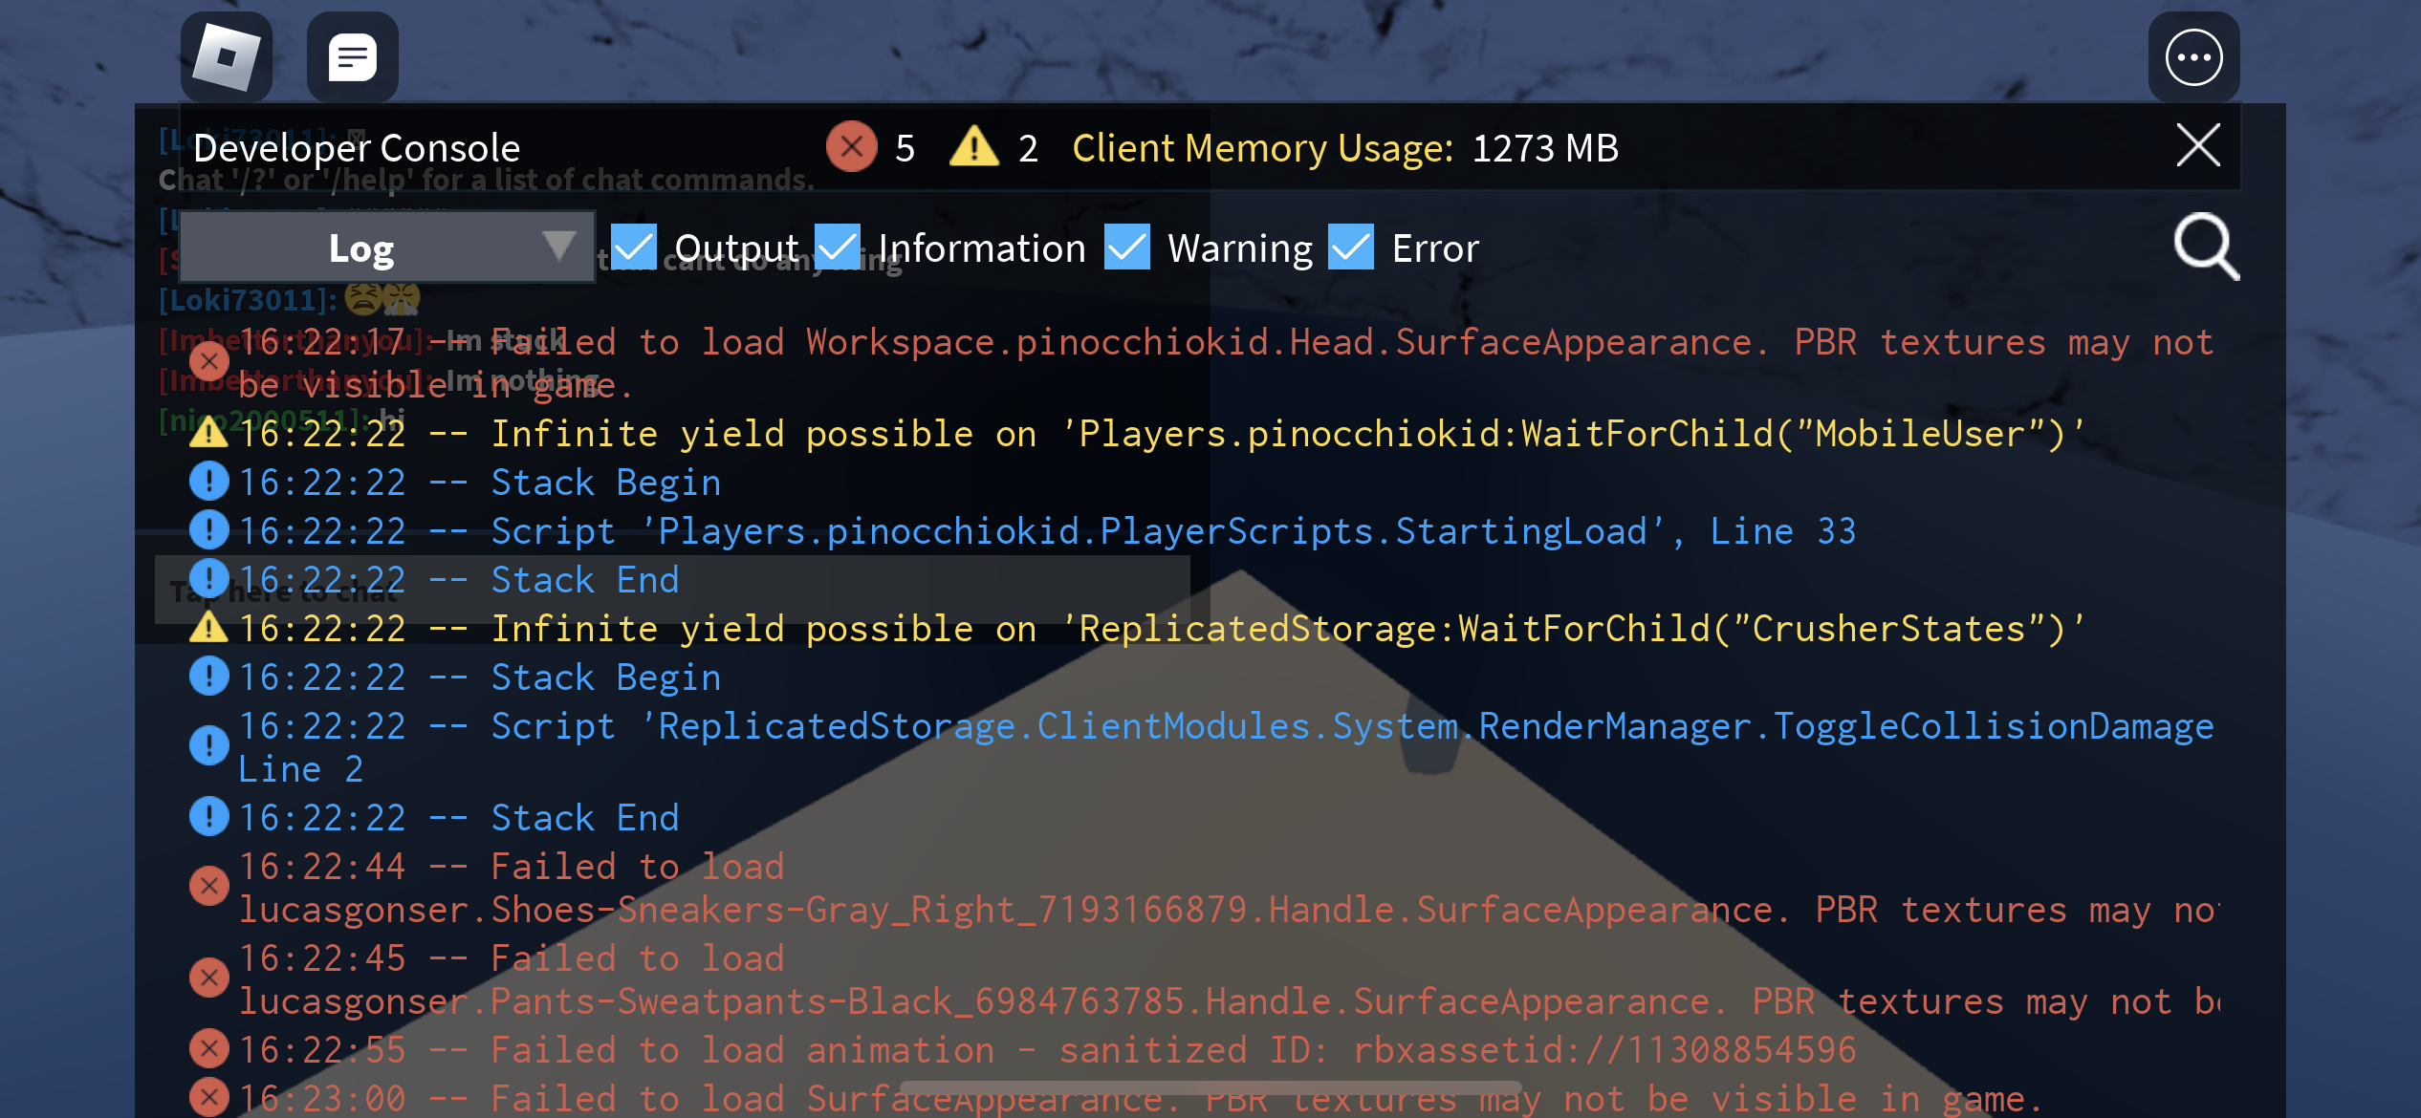Open the Roblox main menu icon
This screenshot has width=2421, height=1118.
pyautogui.click(x=227, y=57)
